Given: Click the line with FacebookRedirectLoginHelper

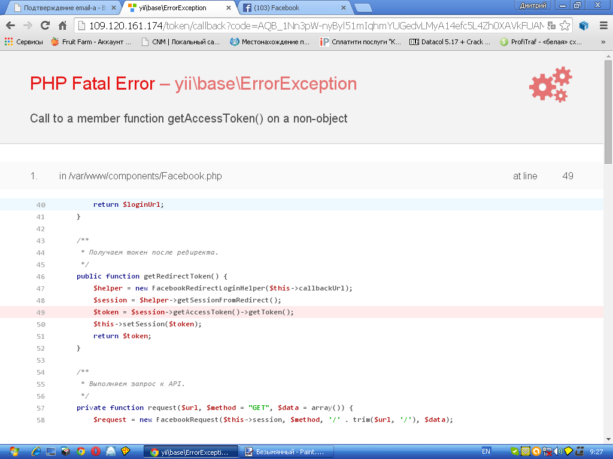Looking at the screenshot, I should click(x=223, y=289).
